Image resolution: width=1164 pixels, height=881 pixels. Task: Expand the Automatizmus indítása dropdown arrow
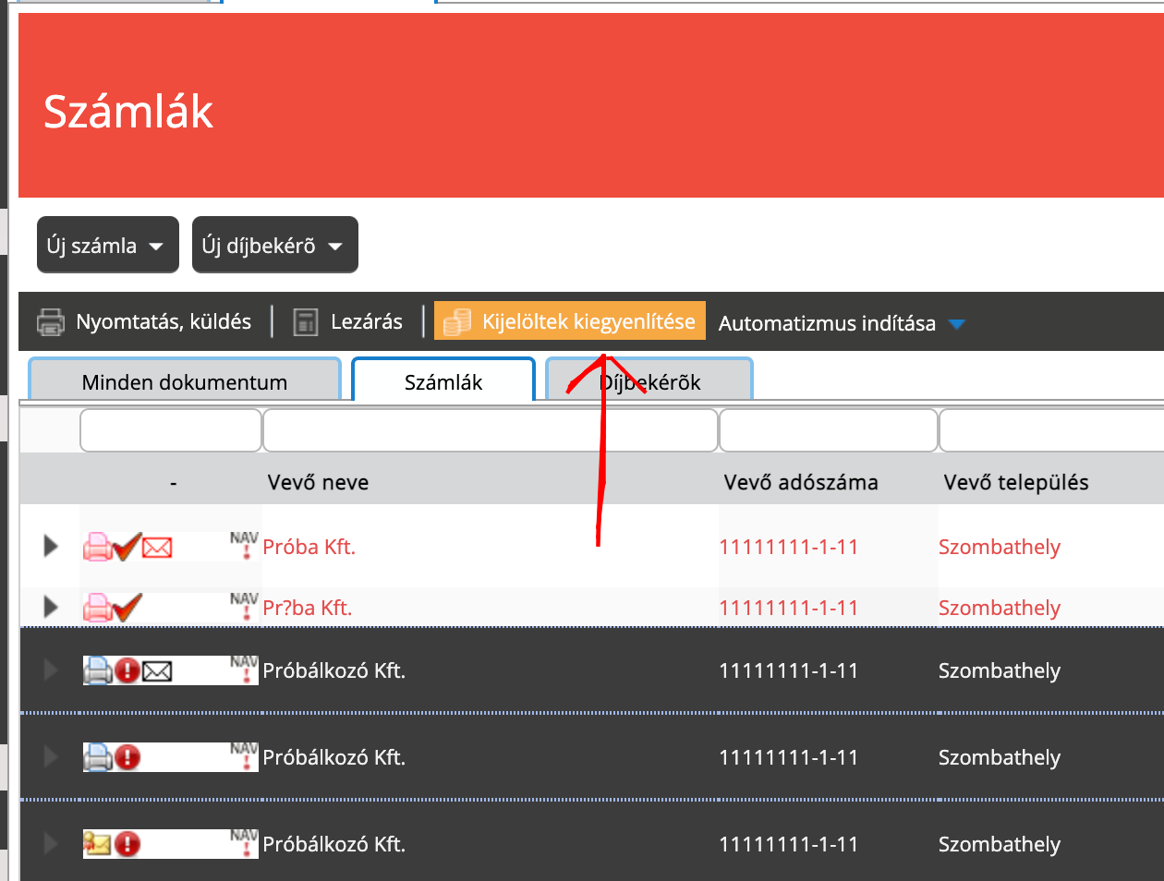957,324
